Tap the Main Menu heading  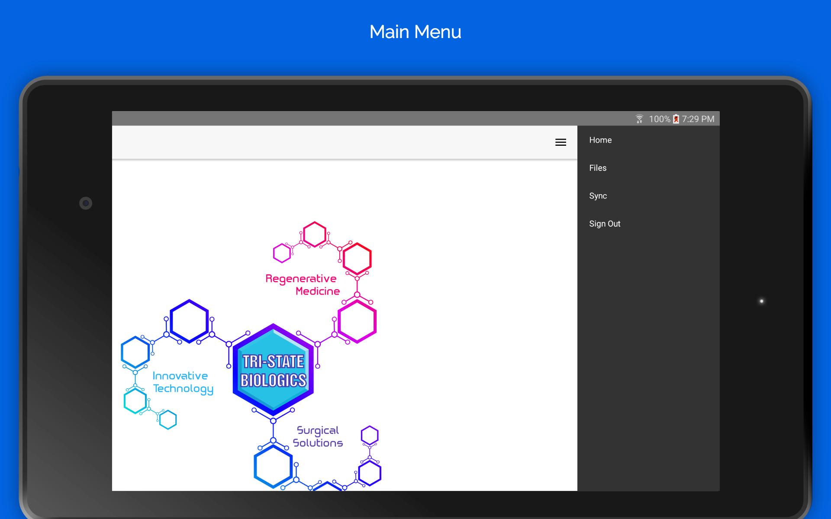point(415,32)
